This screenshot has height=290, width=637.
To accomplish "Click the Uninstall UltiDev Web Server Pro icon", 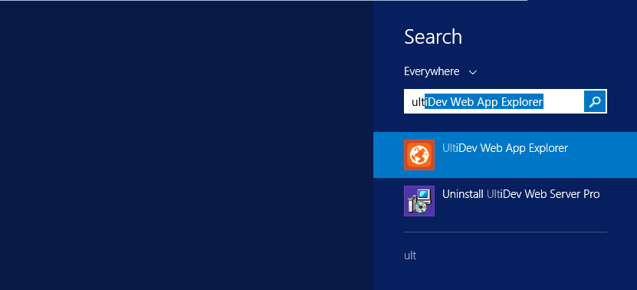I will [x=419, y=201].
